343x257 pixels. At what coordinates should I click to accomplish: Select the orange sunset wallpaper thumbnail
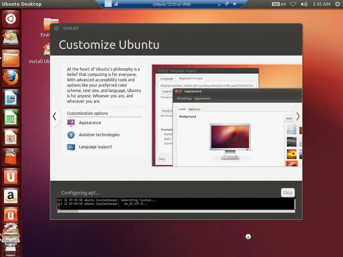click(292, 154)
